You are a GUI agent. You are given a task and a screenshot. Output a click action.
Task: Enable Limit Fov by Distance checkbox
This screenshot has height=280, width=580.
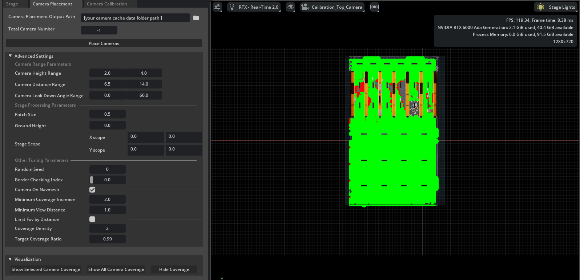pos(92,219)
